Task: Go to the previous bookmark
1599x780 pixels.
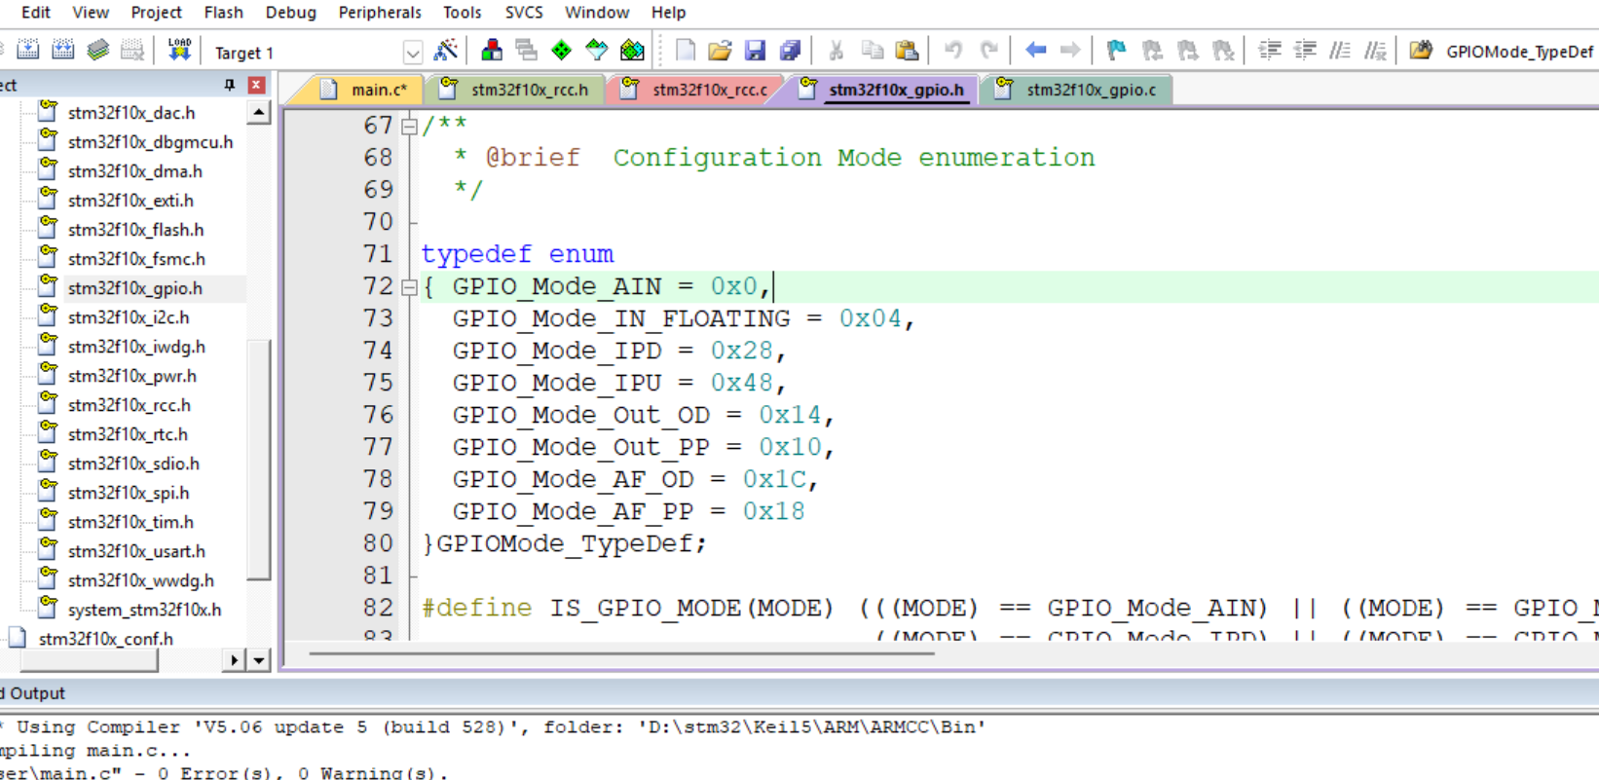Action: (x=1152, y=51)
